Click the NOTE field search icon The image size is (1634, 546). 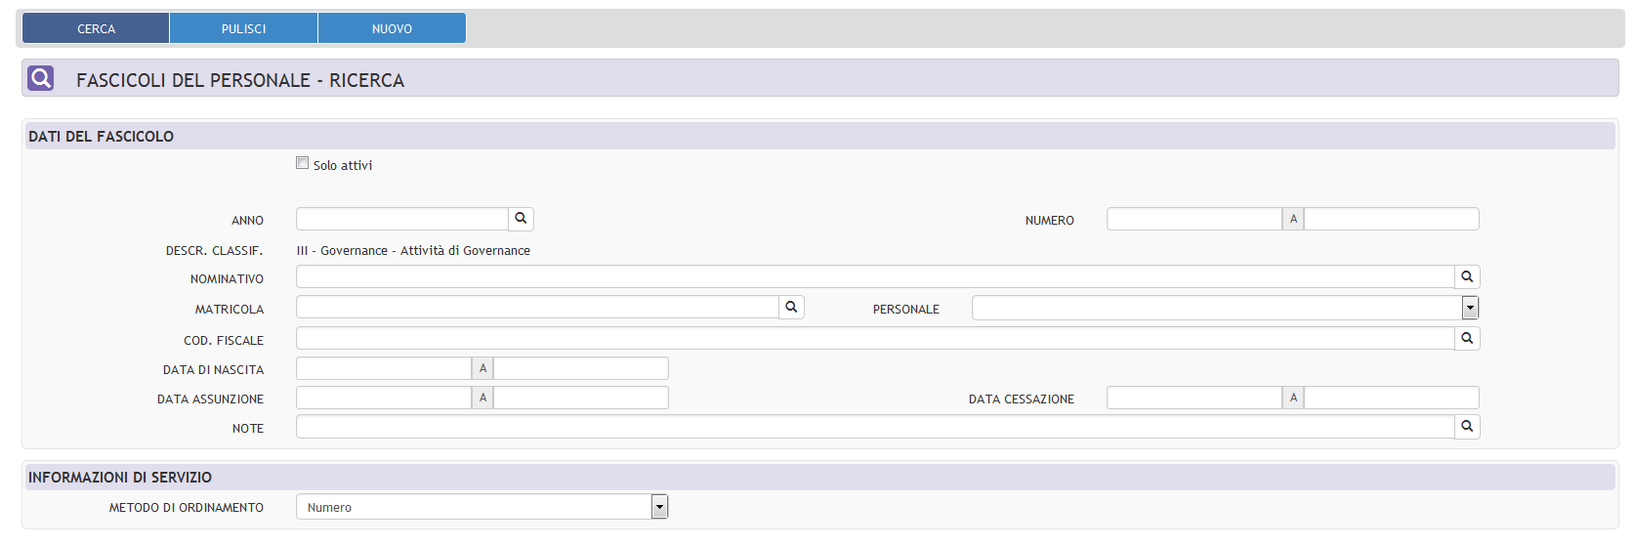(1466, 427)
